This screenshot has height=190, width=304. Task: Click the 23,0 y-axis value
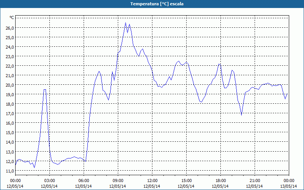click(x=10, y=57)
